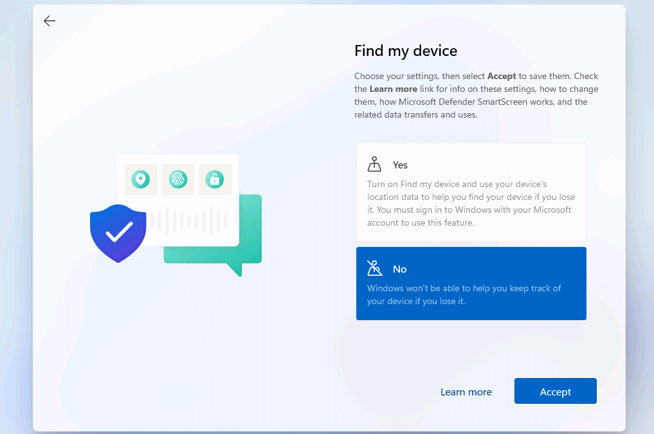This screenshot has width=654, height=434.
Task: Click the location pin icon beside Yes
Action: [374, 164]
